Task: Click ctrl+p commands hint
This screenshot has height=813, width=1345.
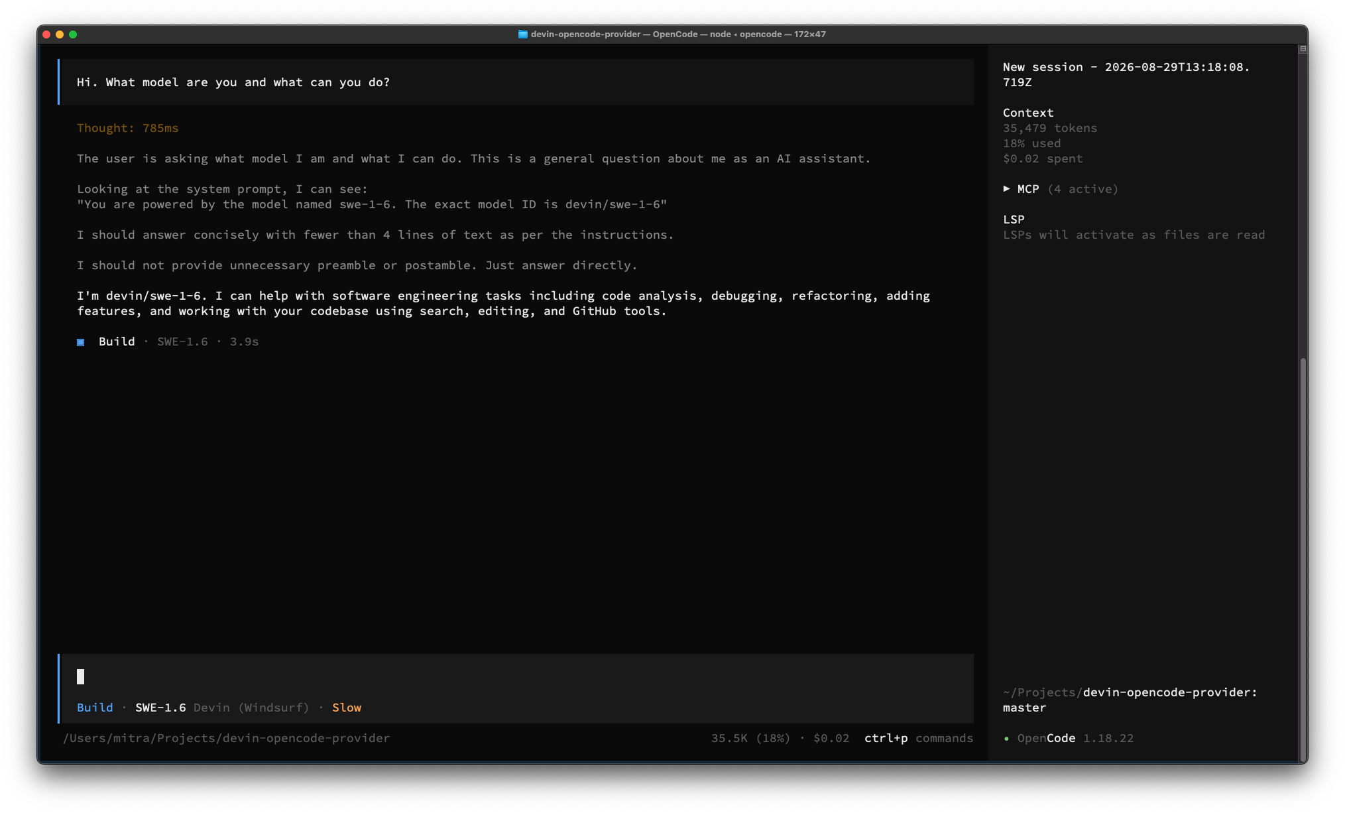Action: coord(919,738)
